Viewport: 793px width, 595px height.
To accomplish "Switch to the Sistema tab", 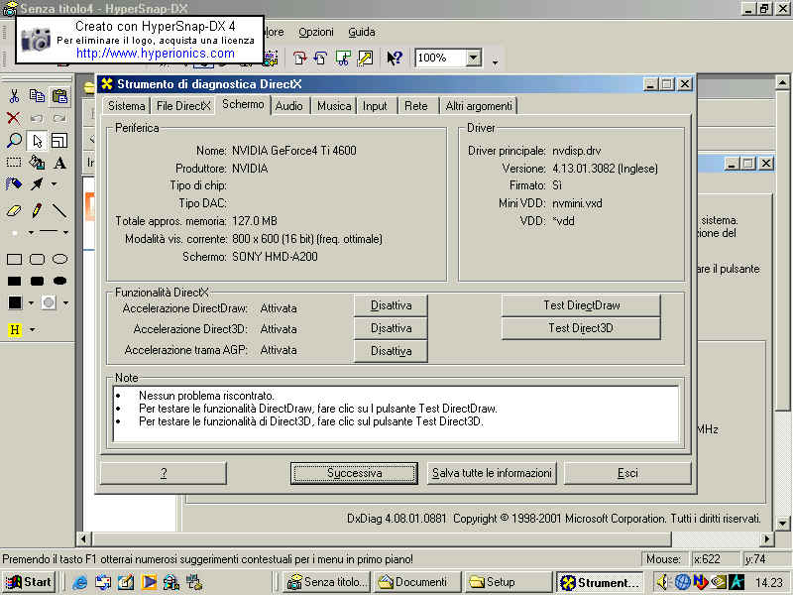I will pos(127,106).
